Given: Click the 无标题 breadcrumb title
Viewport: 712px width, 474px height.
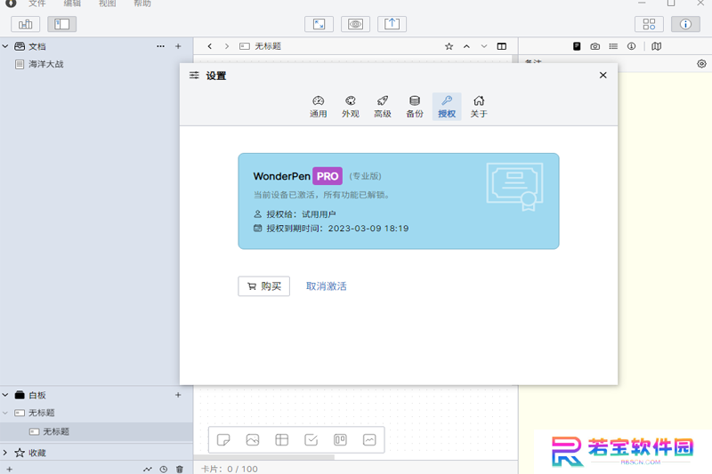Looking at the screenshot, I should point(268,46).
